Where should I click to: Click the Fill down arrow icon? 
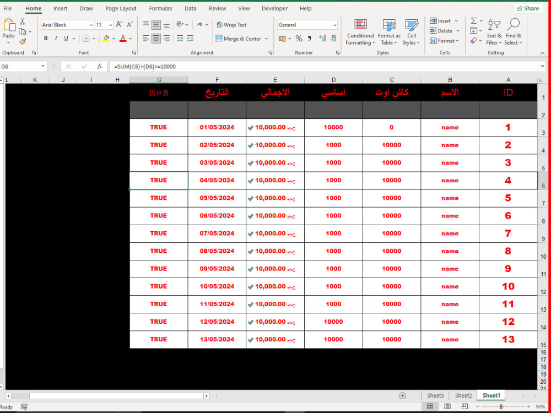tap(474, 31)
